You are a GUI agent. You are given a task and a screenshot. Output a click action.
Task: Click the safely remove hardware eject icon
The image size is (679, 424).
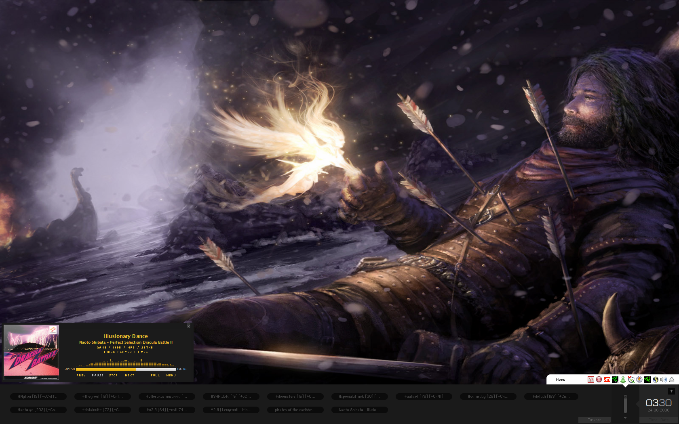point(672,380)
